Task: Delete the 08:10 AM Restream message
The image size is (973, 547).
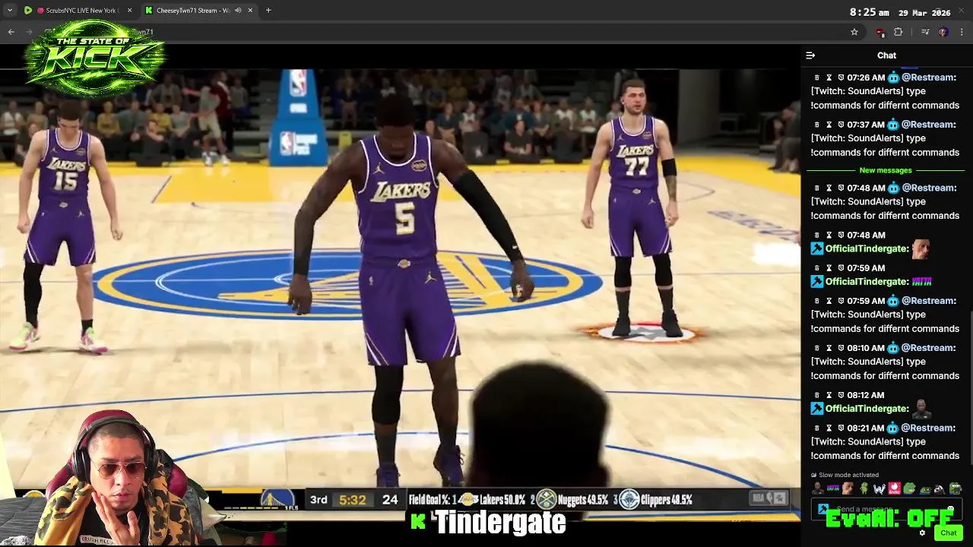Action: coord(817,348)
